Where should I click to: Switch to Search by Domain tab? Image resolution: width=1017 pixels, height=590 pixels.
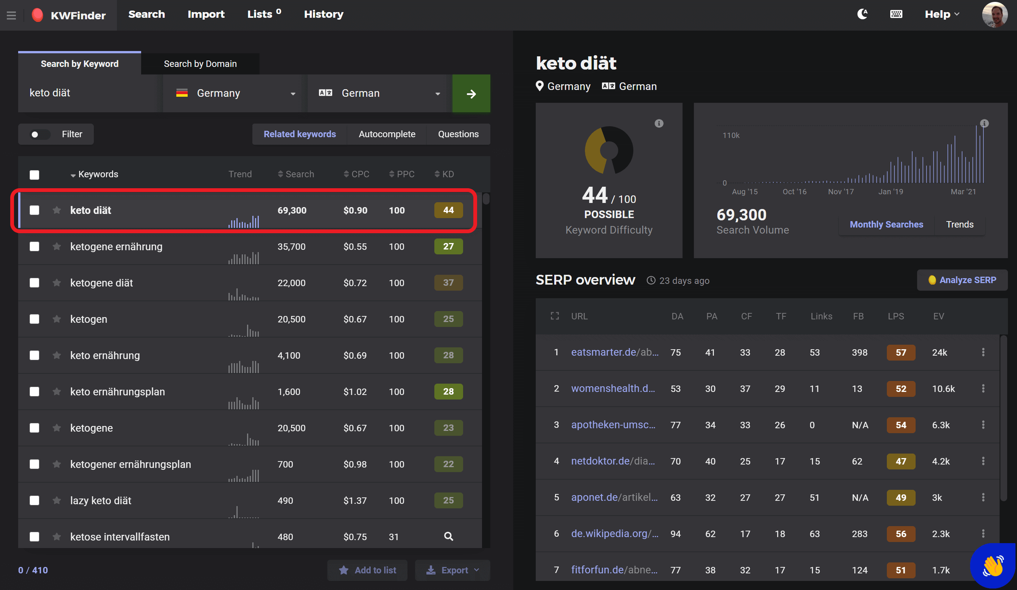(x=200, y=64)
